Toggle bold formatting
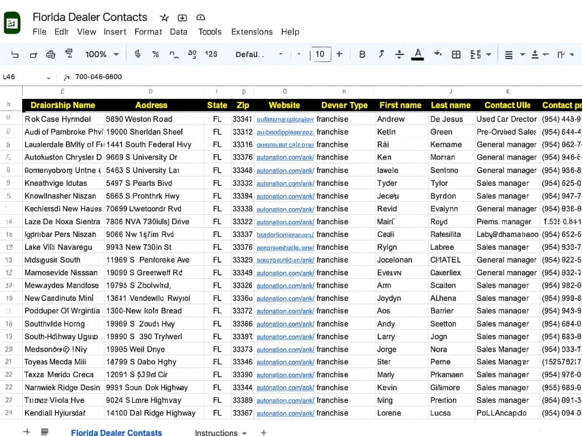 362,55
